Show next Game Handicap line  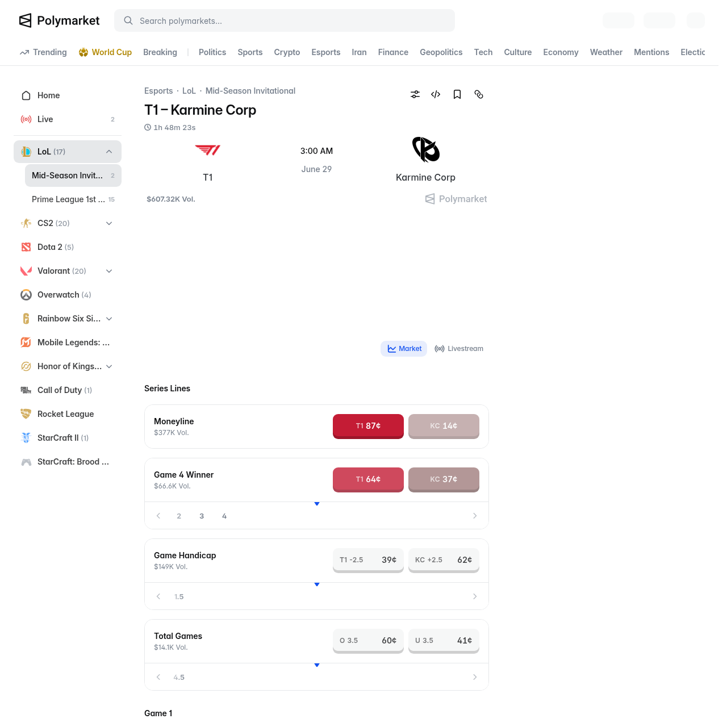tap(475, 596)
